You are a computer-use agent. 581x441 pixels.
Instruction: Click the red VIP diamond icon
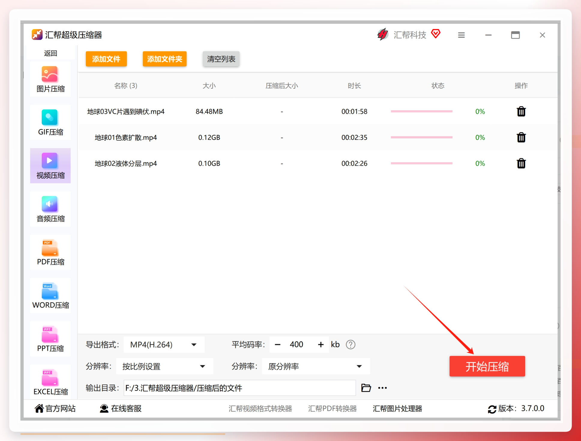point(436,34)
